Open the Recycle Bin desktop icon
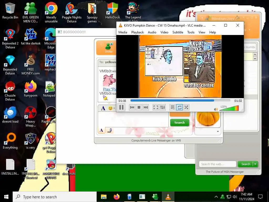Screen dimensions: 269x202 10,11
